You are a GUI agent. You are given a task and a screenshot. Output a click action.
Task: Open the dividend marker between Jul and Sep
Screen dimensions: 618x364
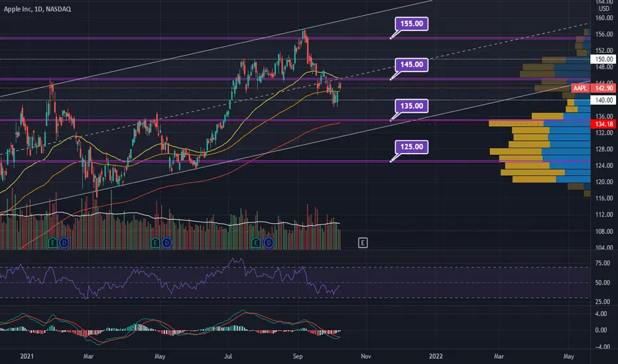click(269, 243)
